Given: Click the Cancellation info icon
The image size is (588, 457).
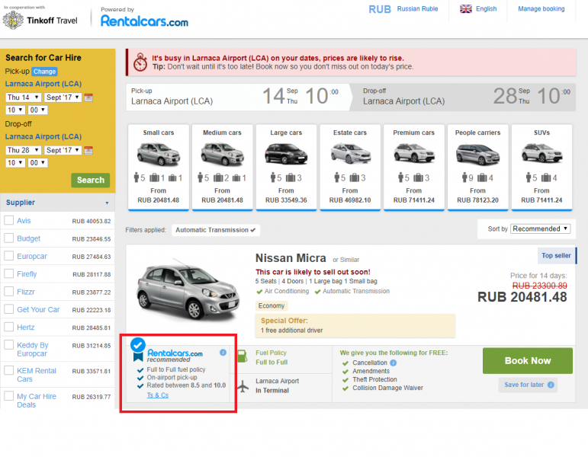Looking at the screenshot, I should [394, 363].
